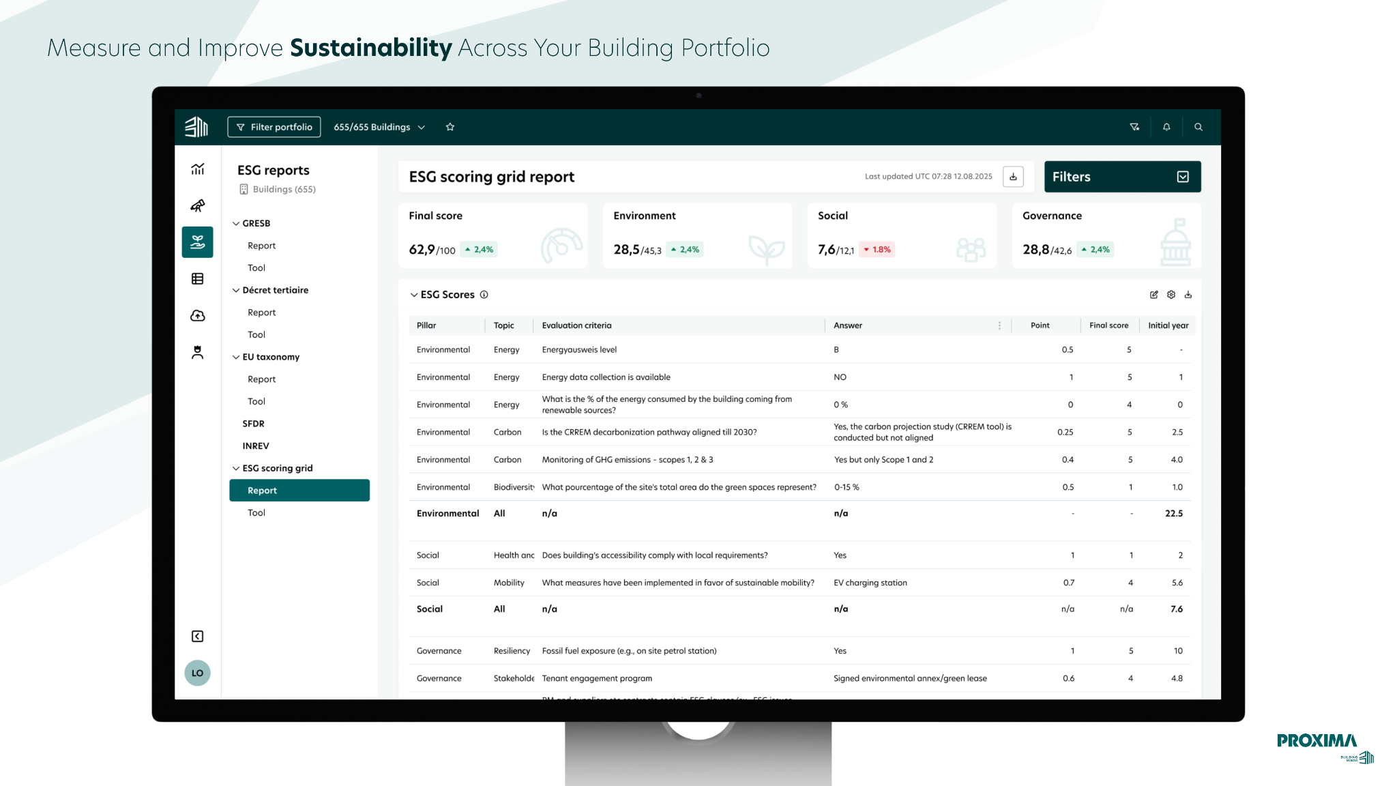This screenshot has width=1397, height=786.
Task: Open the 655/655 Buildings dropdown
Action: point(379,127)
